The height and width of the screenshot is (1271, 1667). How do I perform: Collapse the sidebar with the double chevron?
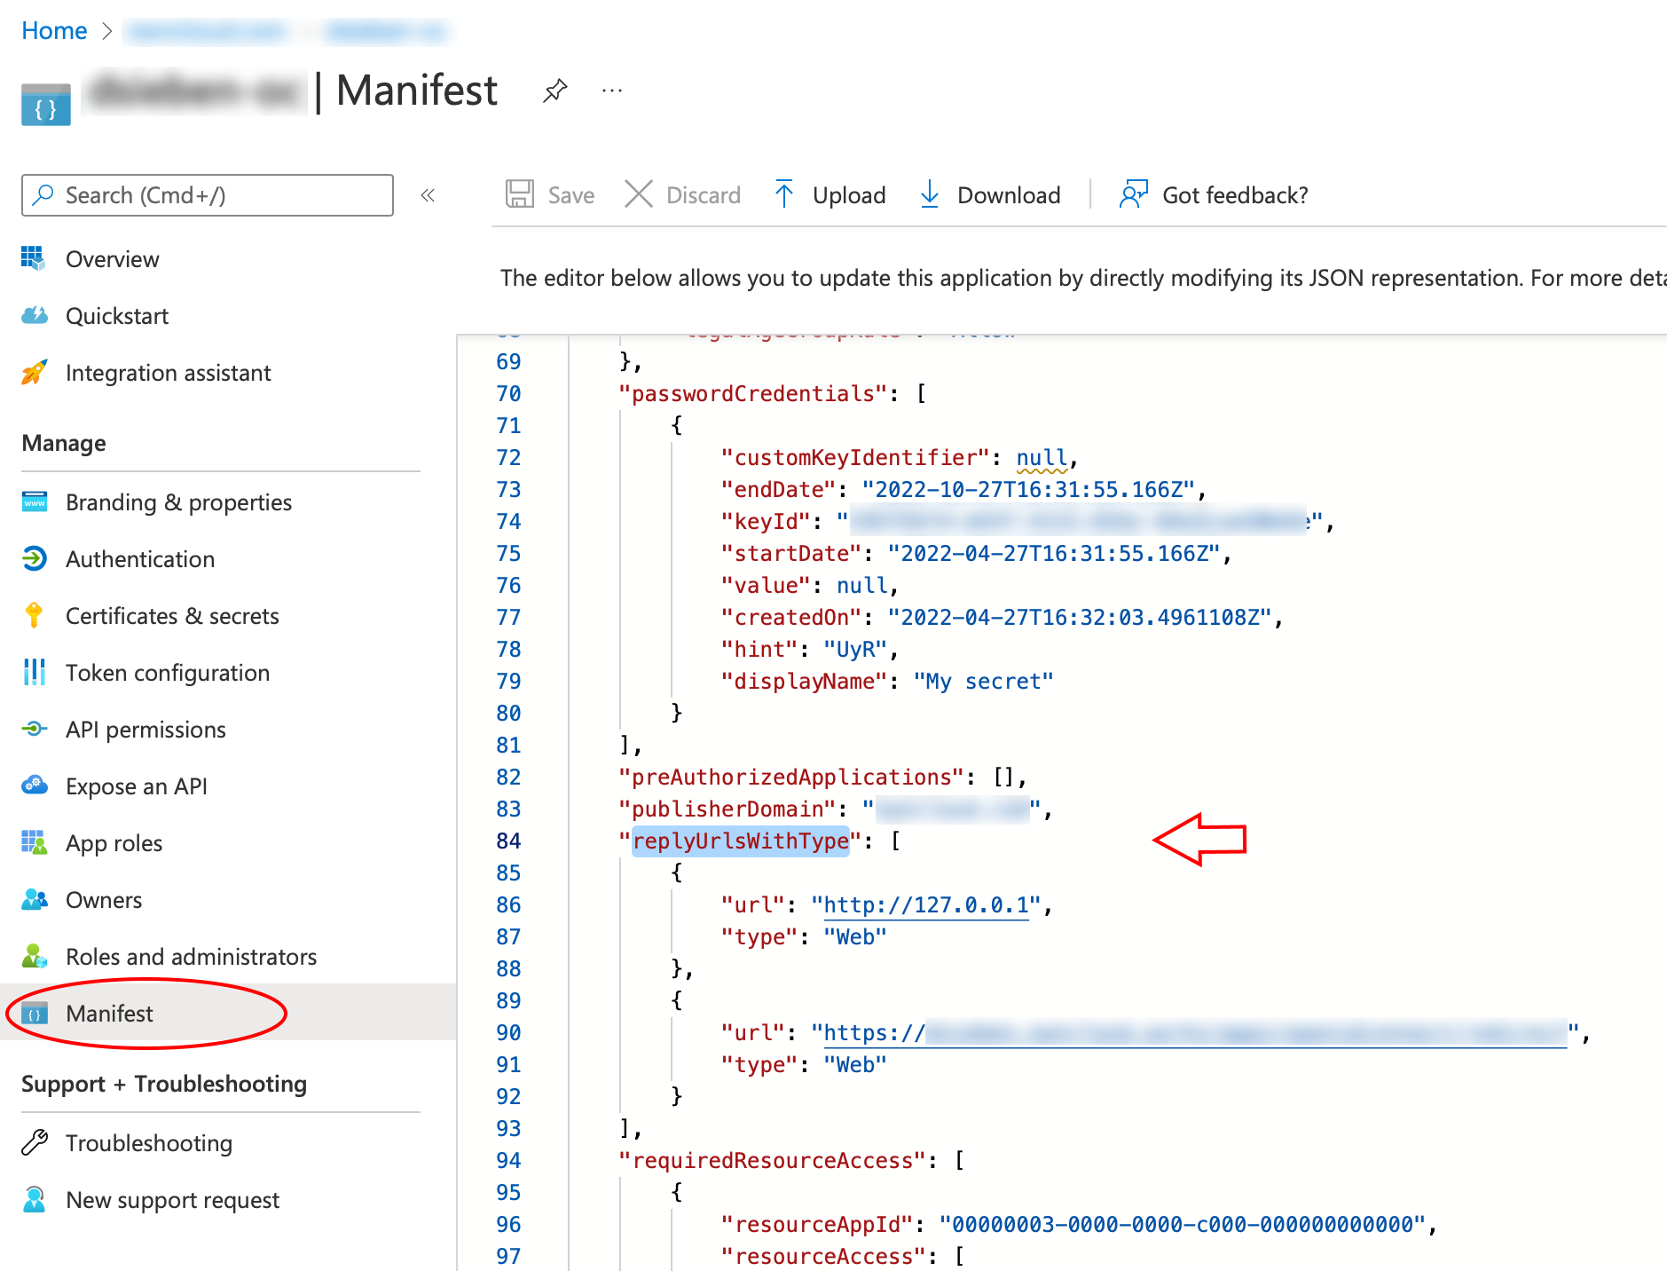[x=429, y=194]
